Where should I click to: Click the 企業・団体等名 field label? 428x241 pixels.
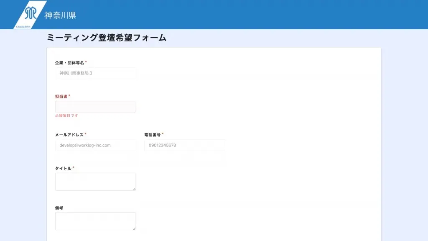(x=69, y=63)
